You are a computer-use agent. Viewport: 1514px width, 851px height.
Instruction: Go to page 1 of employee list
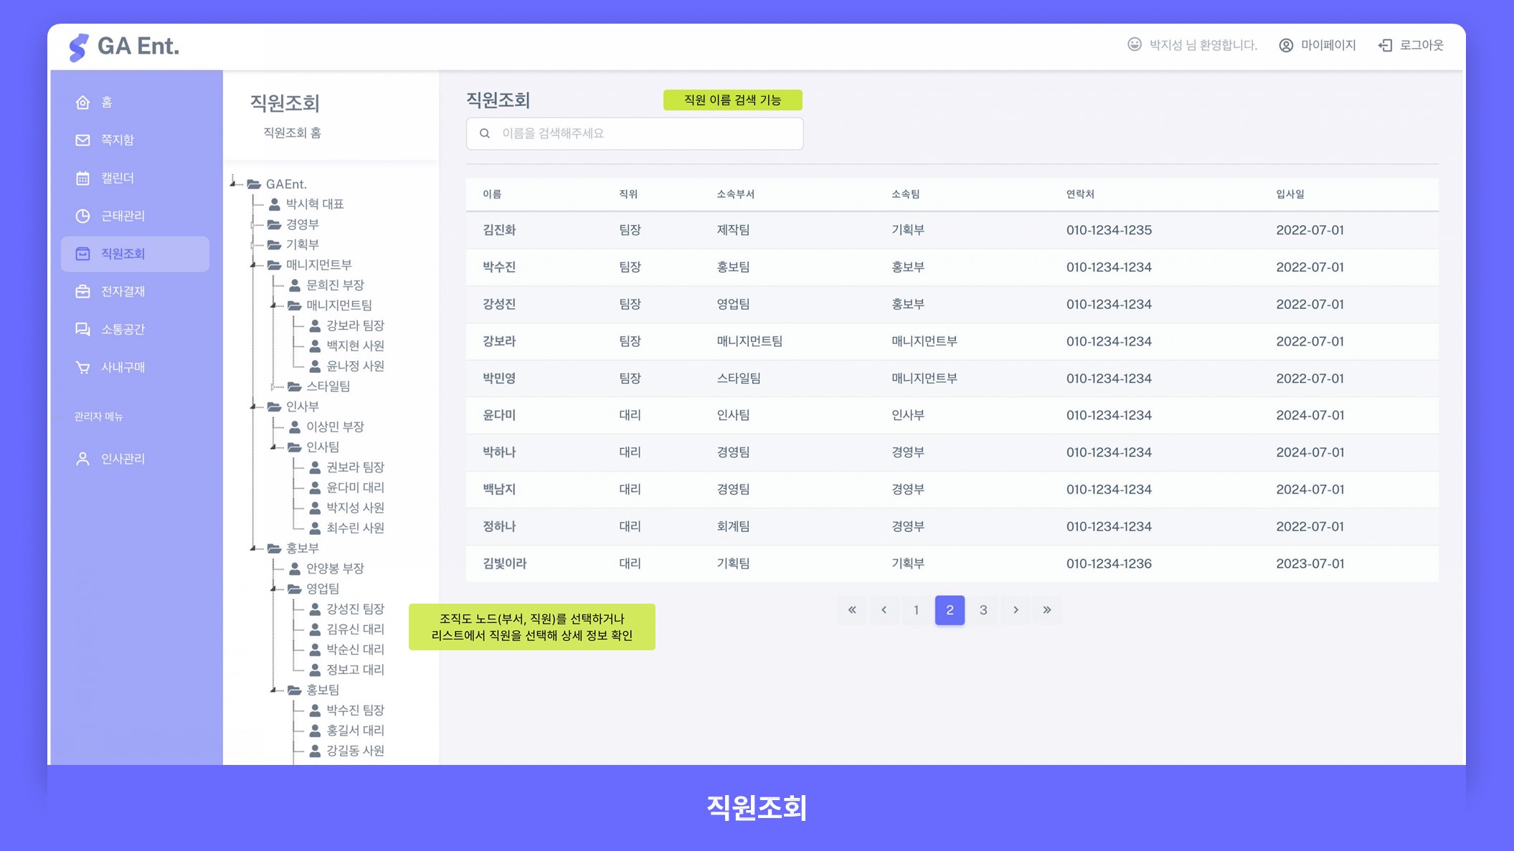click(x=916, y=610)
